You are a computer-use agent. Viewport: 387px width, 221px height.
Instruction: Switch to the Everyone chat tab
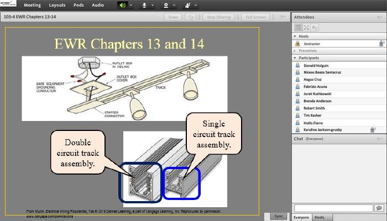click(x=301, y=217)
